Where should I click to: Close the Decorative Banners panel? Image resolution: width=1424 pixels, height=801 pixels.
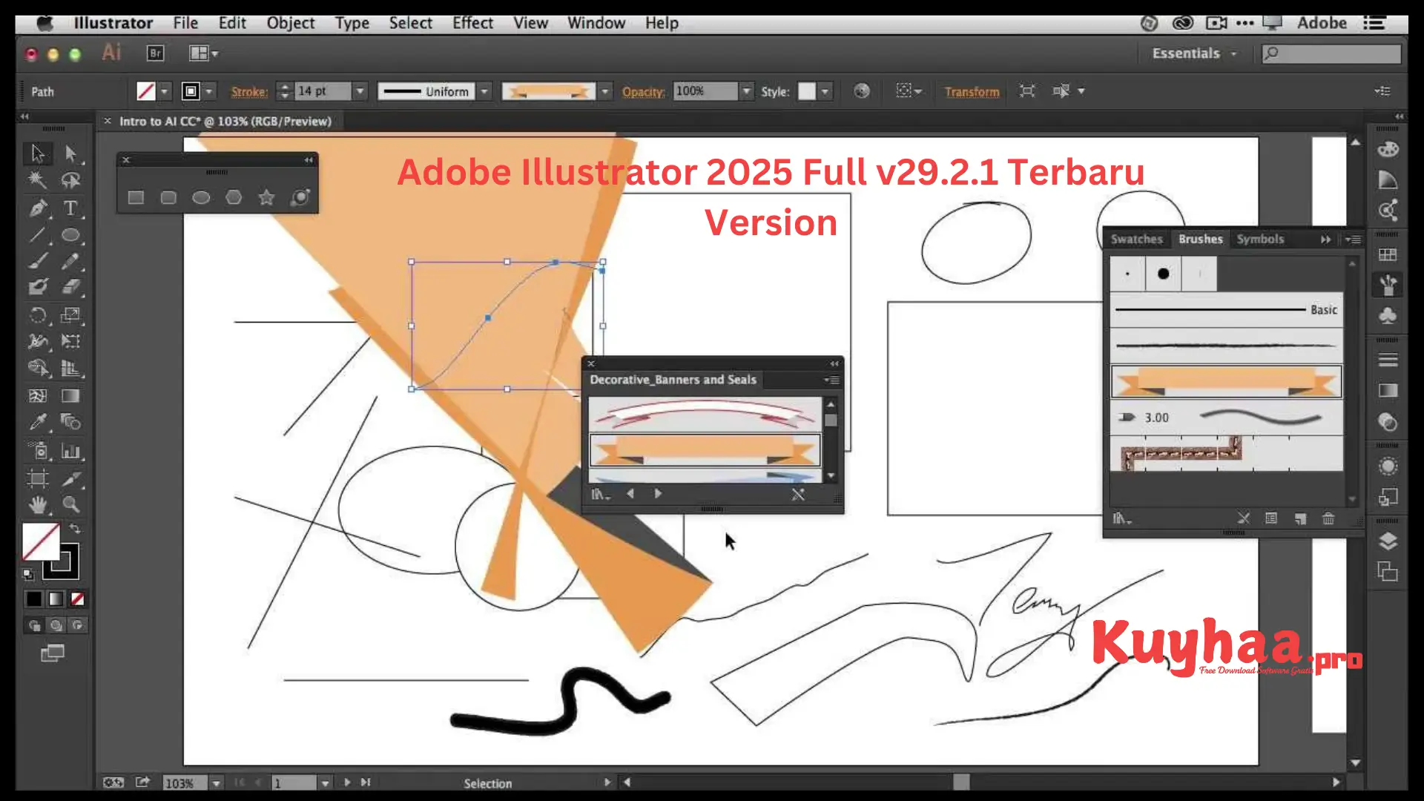pyautogui.click(x=590, y=363)
